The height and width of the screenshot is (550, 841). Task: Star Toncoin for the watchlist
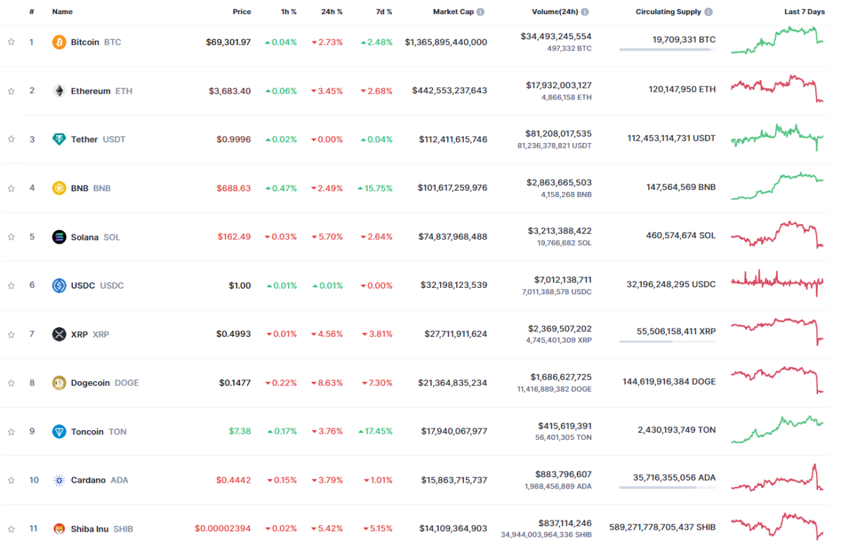(11, 432)
